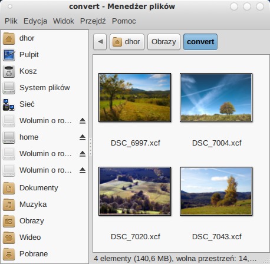Viewport: 270px width, 264px height.
Task: Open the Przejdź menu
Action: pos(93,21)
